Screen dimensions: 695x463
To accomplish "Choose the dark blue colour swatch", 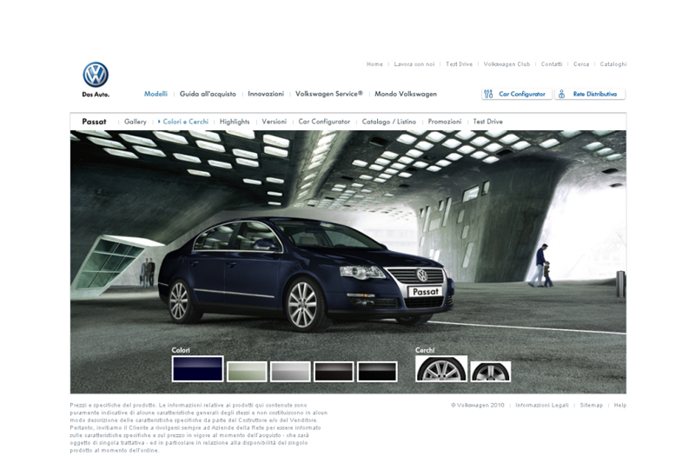I will [197, 369].
